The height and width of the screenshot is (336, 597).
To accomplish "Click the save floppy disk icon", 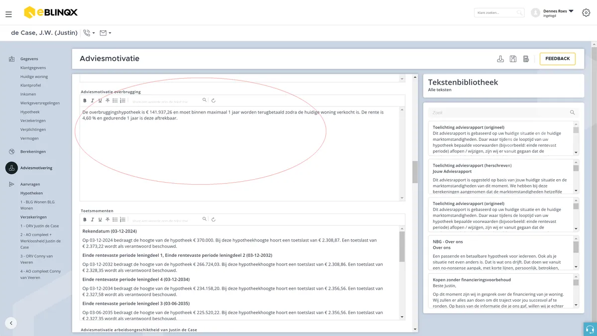I will [513, 59].
